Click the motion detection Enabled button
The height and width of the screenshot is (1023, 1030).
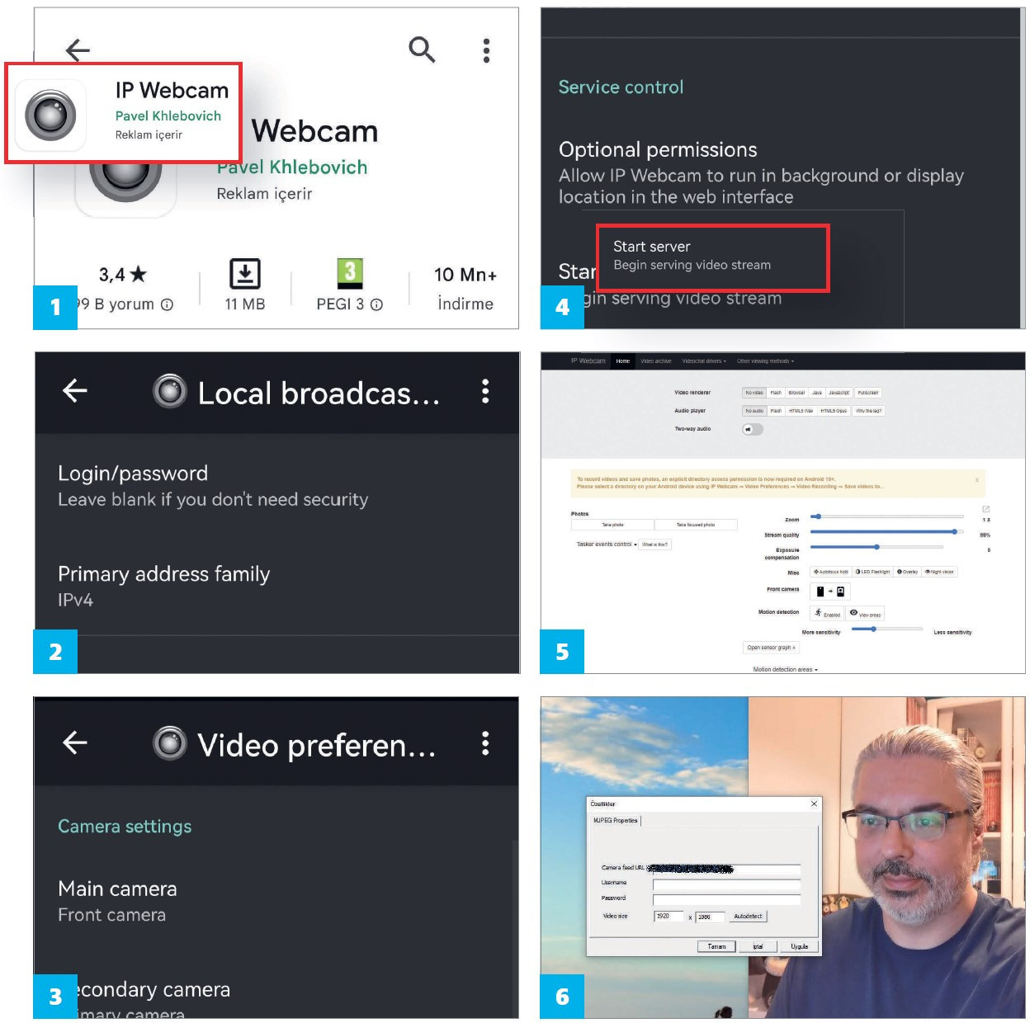pyautogui.click(x=827, y=613)
